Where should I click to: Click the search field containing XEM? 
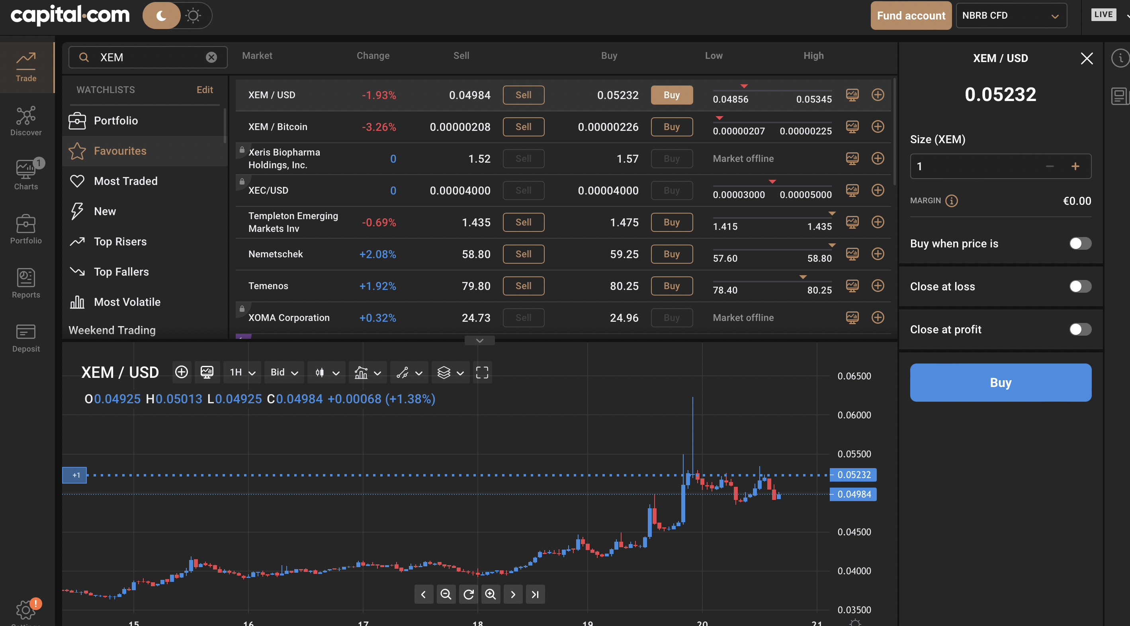pos(148,57)
